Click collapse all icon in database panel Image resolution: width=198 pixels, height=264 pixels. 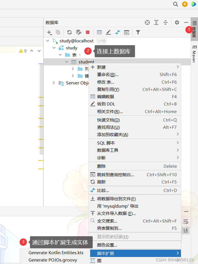[166, 22]
